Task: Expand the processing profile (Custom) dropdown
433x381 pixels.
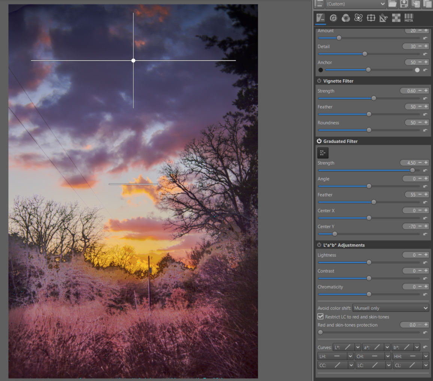Action: pos(355,4)
